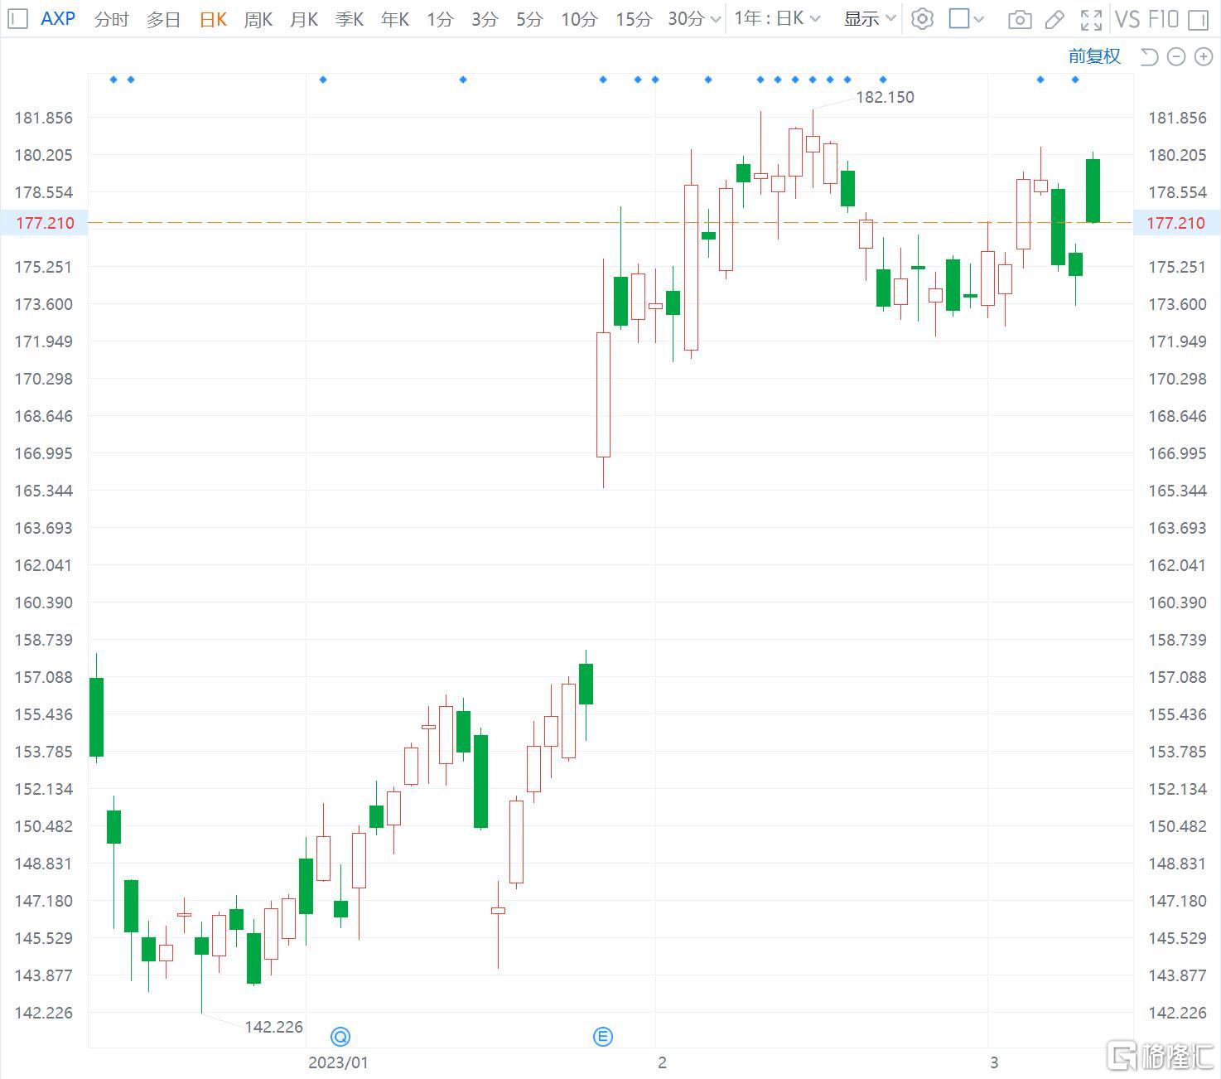Zoom in the chart with plus icon
Screen dimensions: 1221x1079
pyautogui.click(x=1203, y=56)
